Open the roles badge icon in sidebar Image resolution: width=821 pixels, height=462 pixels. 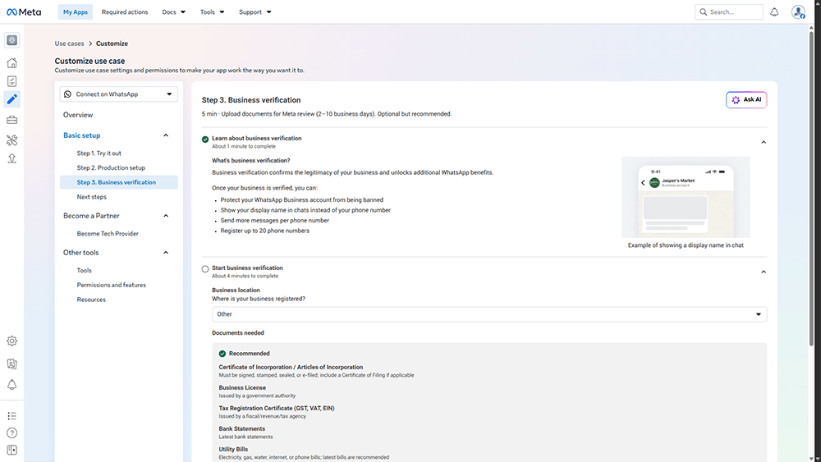tap(12, 364)
